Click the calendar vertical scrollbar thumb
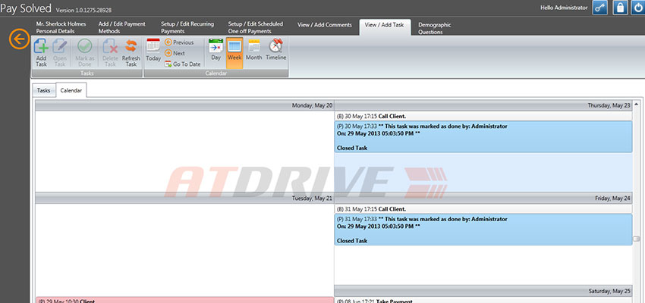 point(637,239)
